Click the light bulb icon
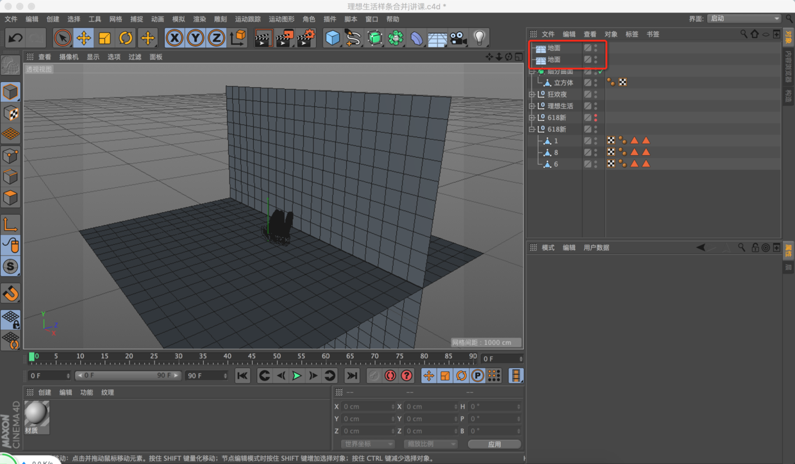The image size is (795, 464). (x=479, y=38)
